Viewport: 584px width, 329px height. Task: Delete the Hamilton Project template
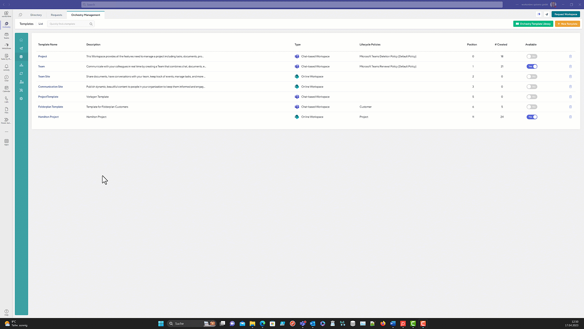click(570, 117)
